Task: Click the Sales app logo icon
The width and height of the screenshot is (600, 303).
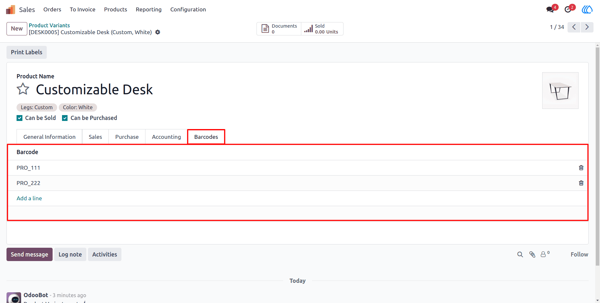Action: [10, 9]
